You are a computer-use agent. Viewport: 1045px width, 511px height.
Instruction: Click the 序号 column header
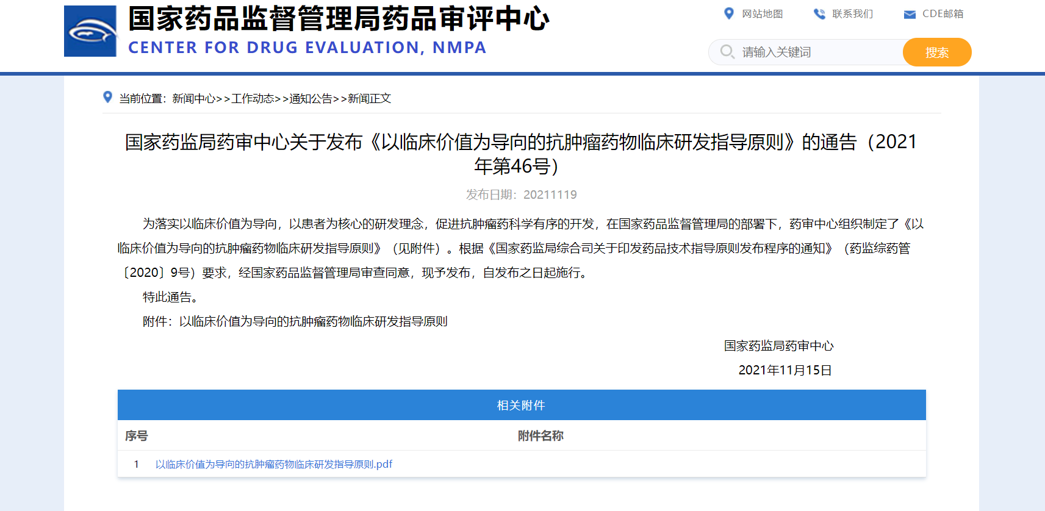click(137, 436)
